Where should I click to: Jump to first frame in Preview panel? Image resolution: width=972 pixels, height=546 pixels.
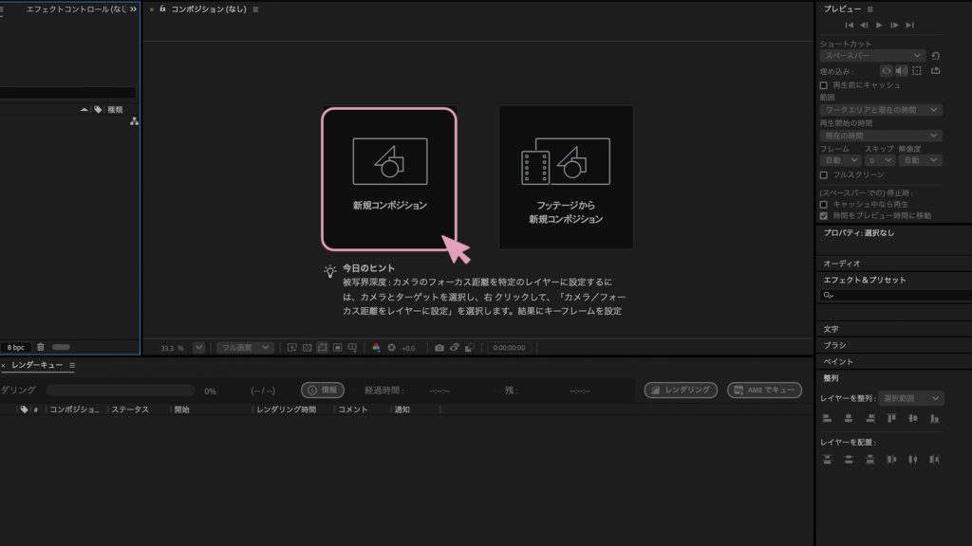tap(850, 26)
